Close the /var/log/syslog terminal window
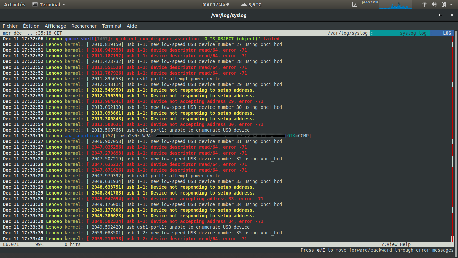 tap(451, 15)
